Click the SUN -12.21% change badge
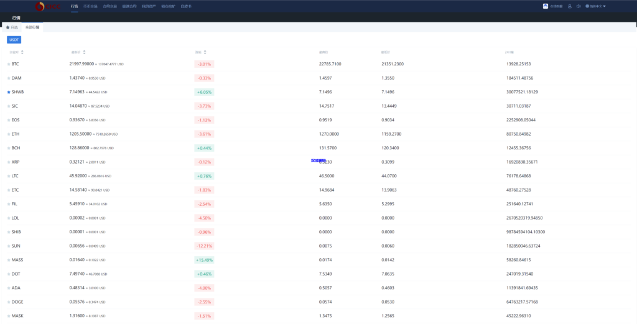Viewport: 637px width, 324px height. coord(204,246)
